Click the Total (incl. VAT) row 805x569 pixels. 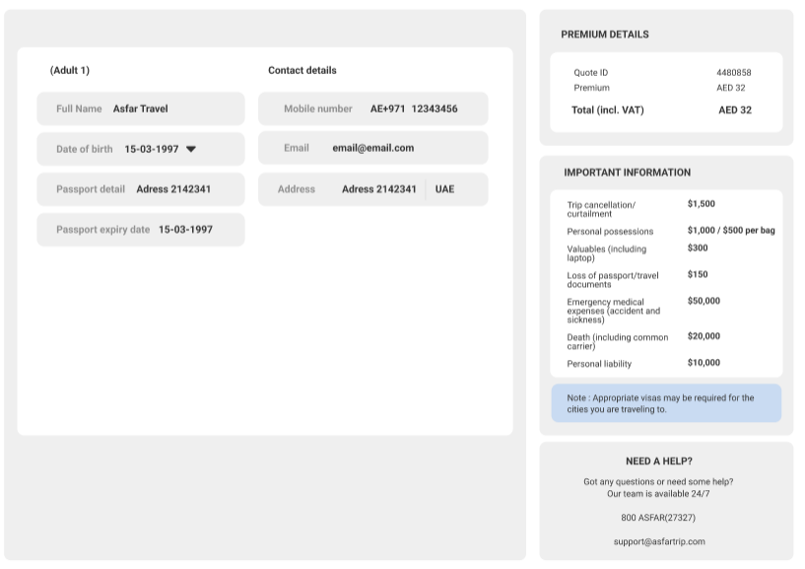(665, 110)
